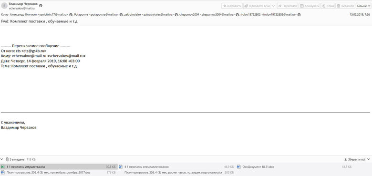Mark message as Спам
Screen dimensions: 372x176
[x=328, y=6]
